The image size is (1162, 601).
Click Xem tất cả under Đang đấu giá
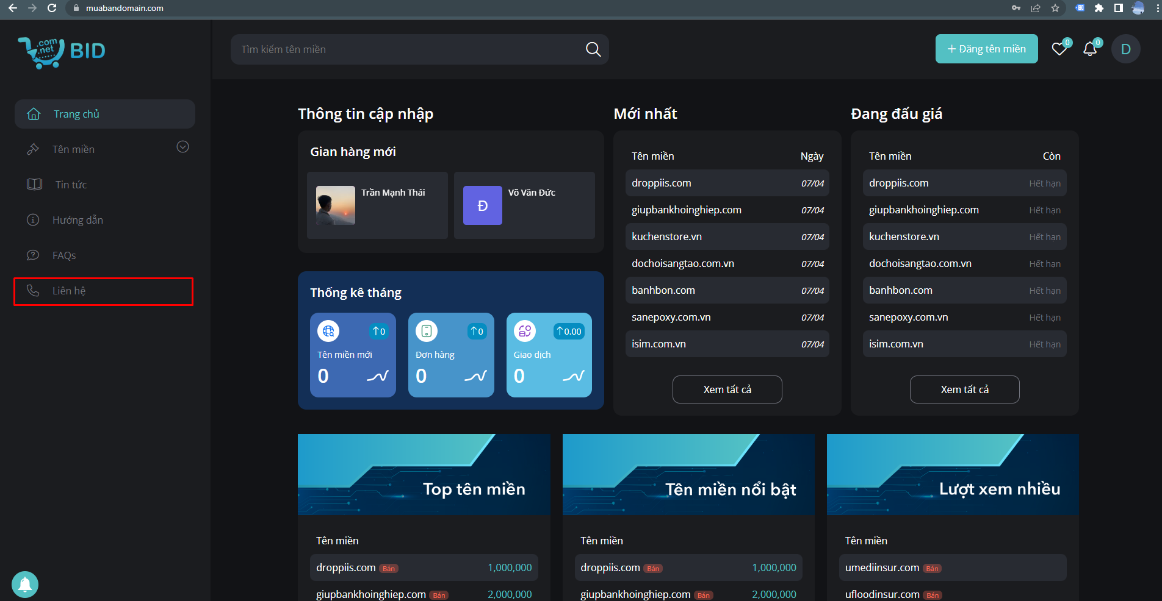[964, 389]
